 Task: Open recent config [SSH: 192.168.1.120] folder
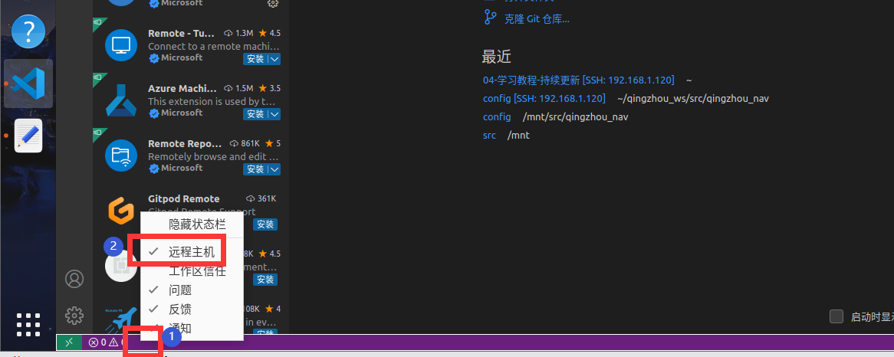544,99
